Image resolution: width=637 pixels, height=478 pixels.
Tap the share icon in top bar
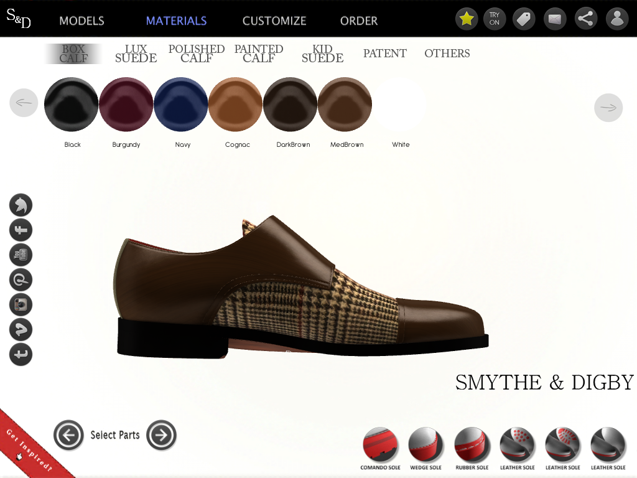(586, 19)
